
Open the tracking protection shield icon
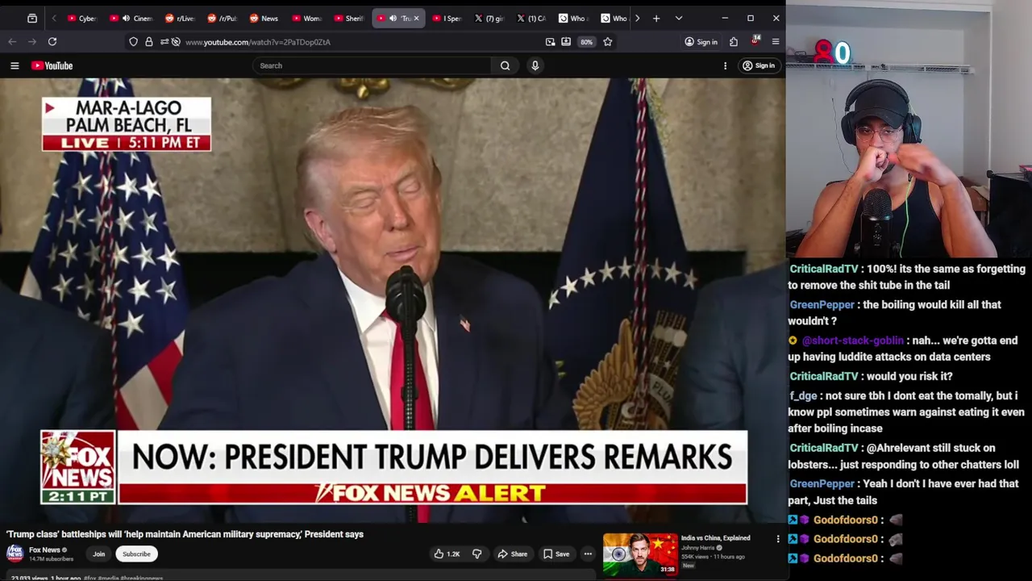pyautogui.click(x=133, y=42)
